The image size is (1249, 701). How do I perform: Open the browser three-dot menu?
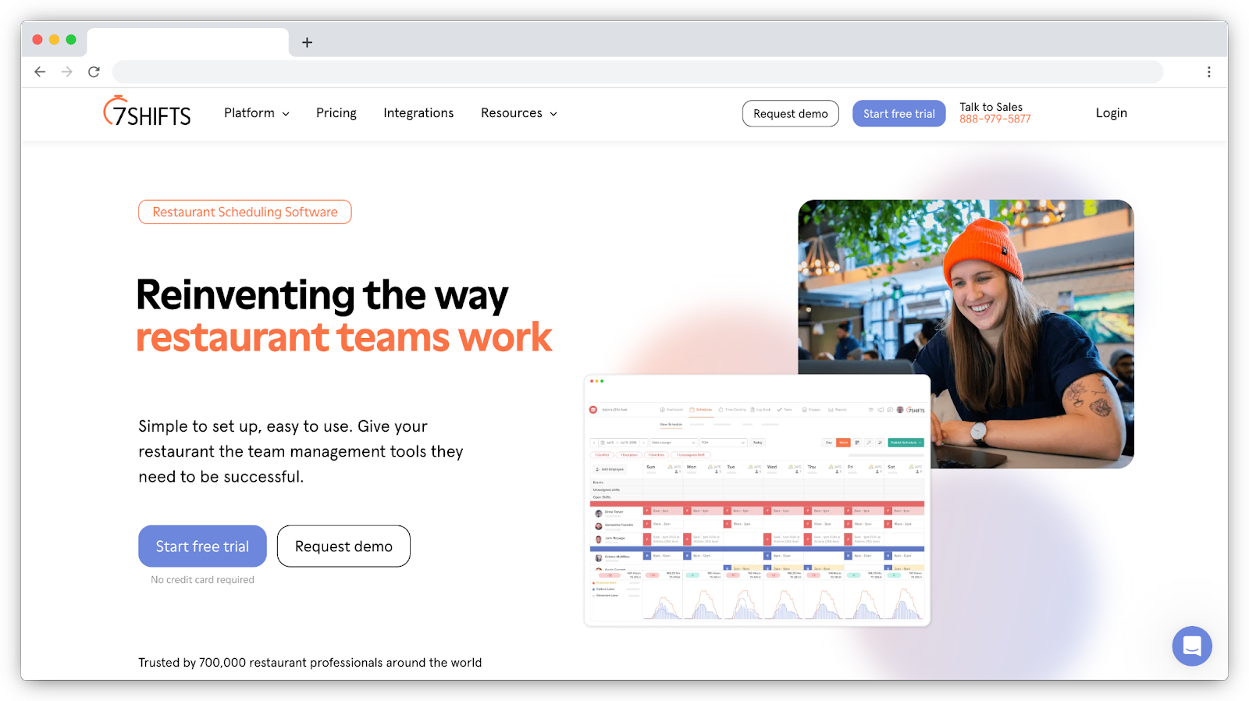tap(1209, 72)
